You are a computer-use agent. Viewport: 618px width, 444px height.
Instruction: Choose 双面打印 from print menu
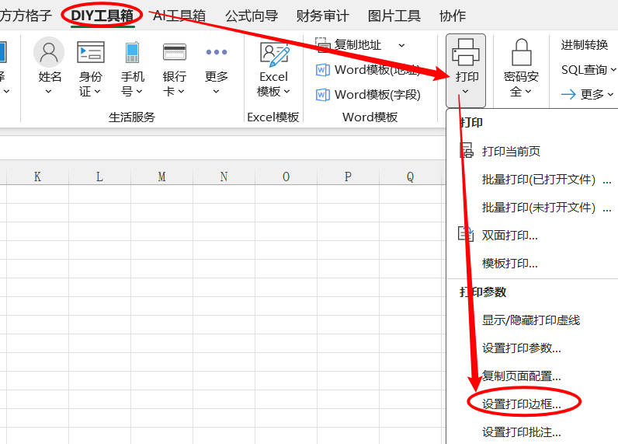point(510,235)
